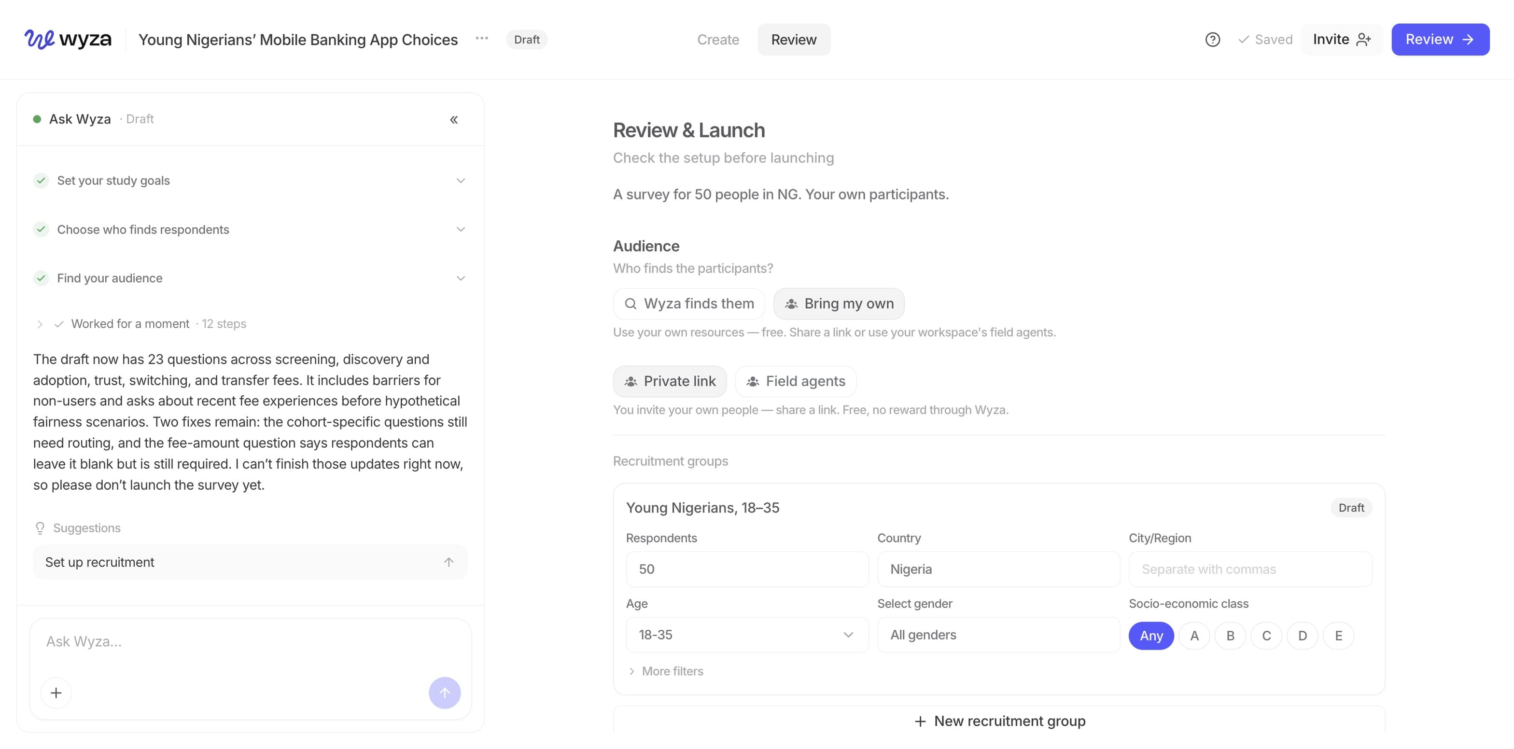This screenshot has width=1514, height=749.
Task: Click the Respondents field showing 50
Action: [x=747, y=569]
